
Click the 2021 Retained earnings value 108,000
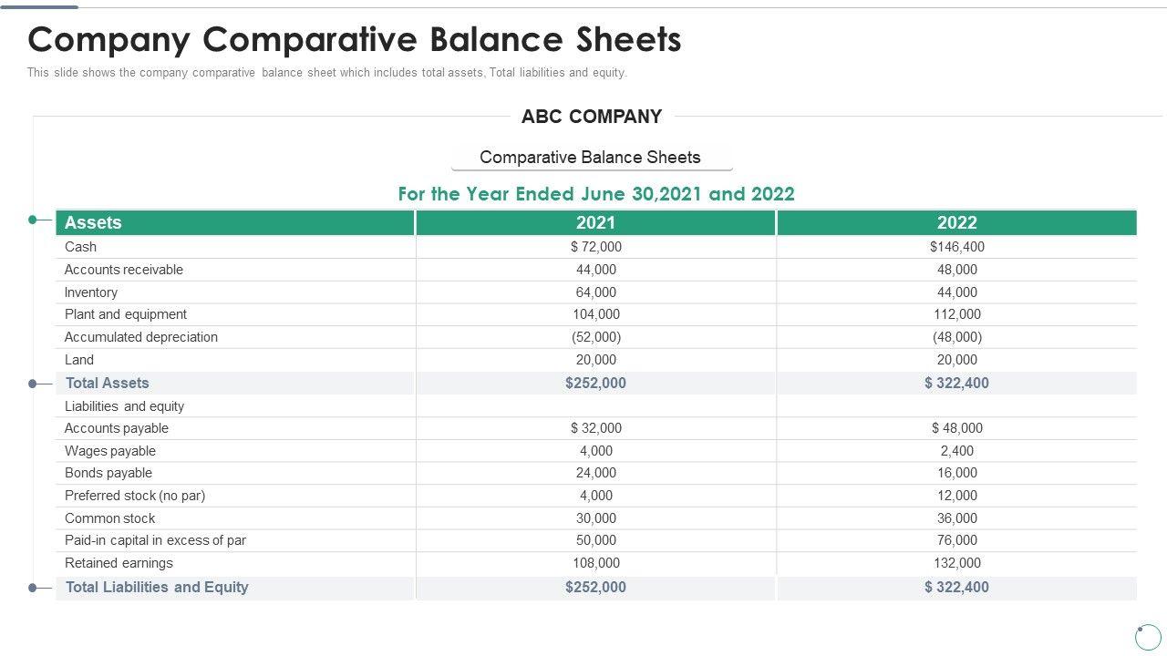[595, 563]
